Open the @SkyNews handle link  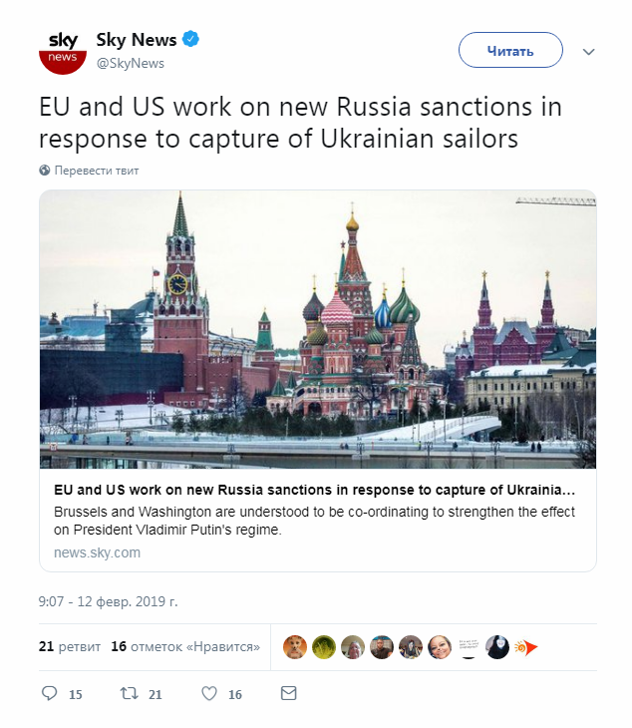[130, 63]
